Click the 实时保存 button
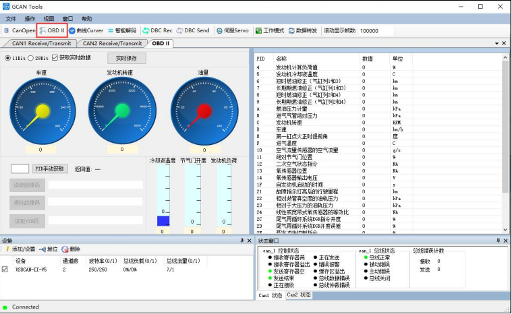512x314 pixels. tap(126, 59)
